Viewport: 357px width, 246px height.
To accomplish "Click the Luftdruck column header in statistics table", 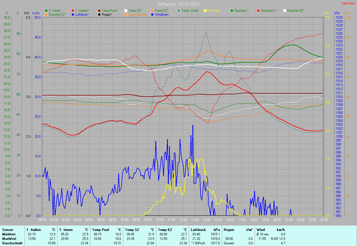I will point(198,230).
